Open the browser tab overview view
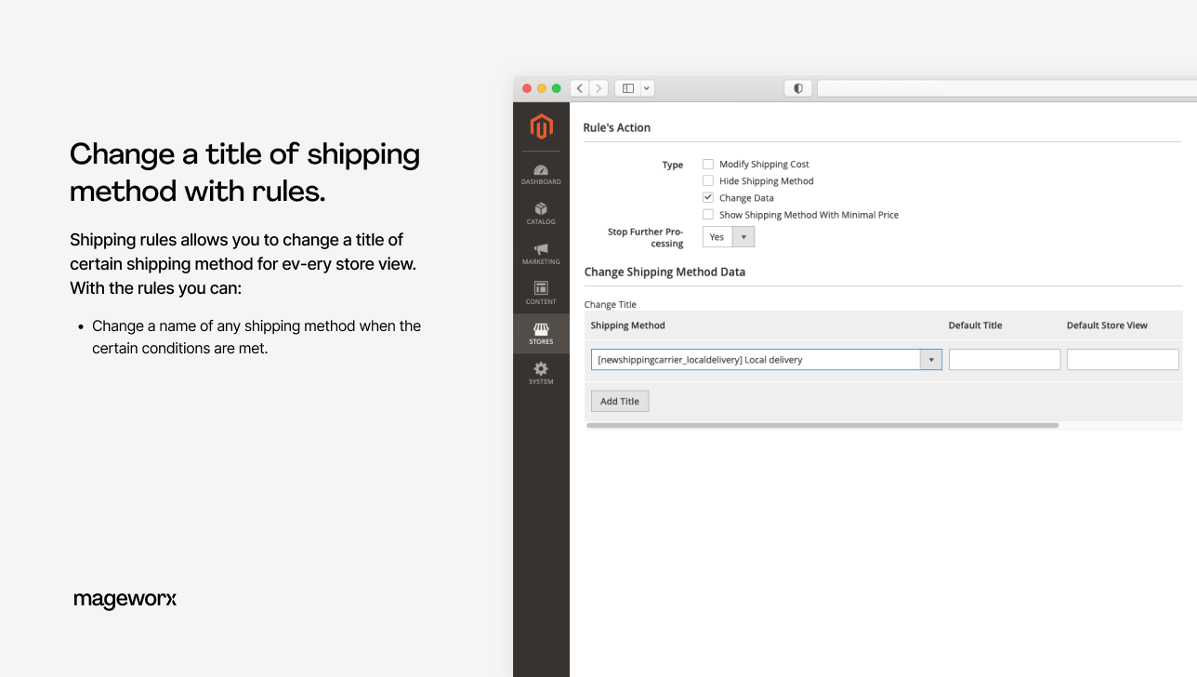The width and height of the screenshot is (1197, 677). pyautogui.click(x=628, y=87)
